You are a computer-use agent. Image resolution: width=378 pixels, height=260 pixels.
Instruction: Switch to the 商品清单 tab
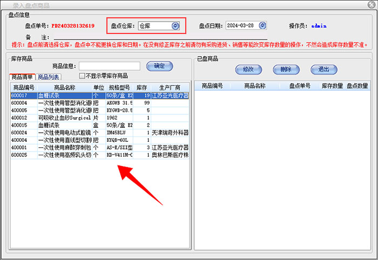23,77
